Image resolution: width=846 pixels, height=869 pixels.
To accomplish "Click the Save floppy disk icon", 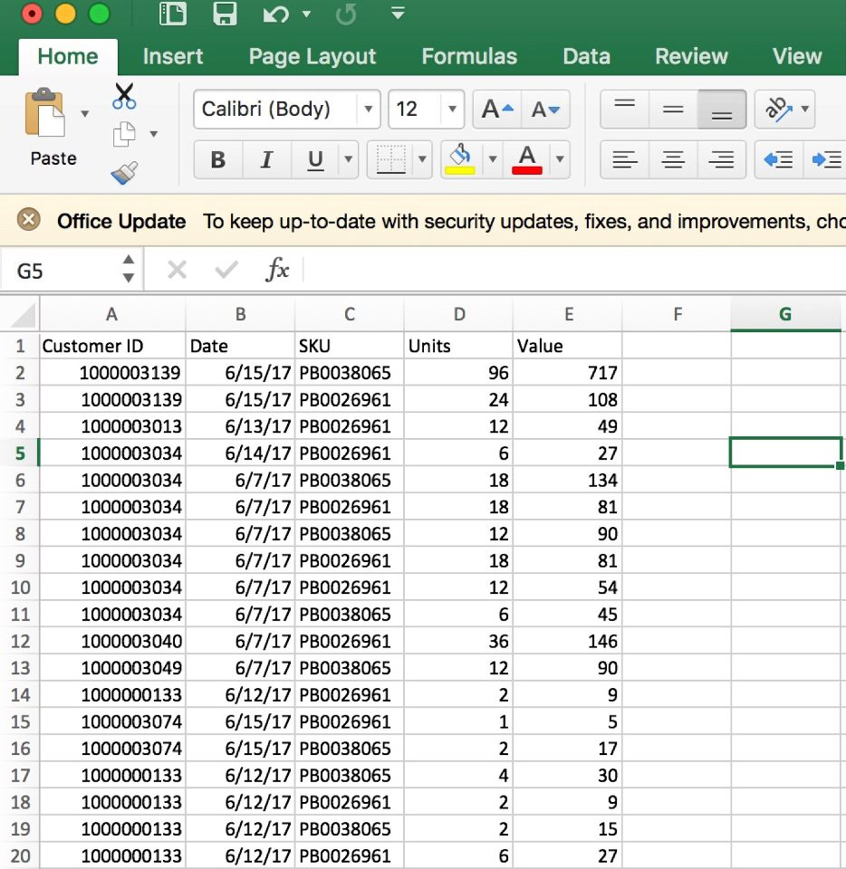I will point(225,14).
